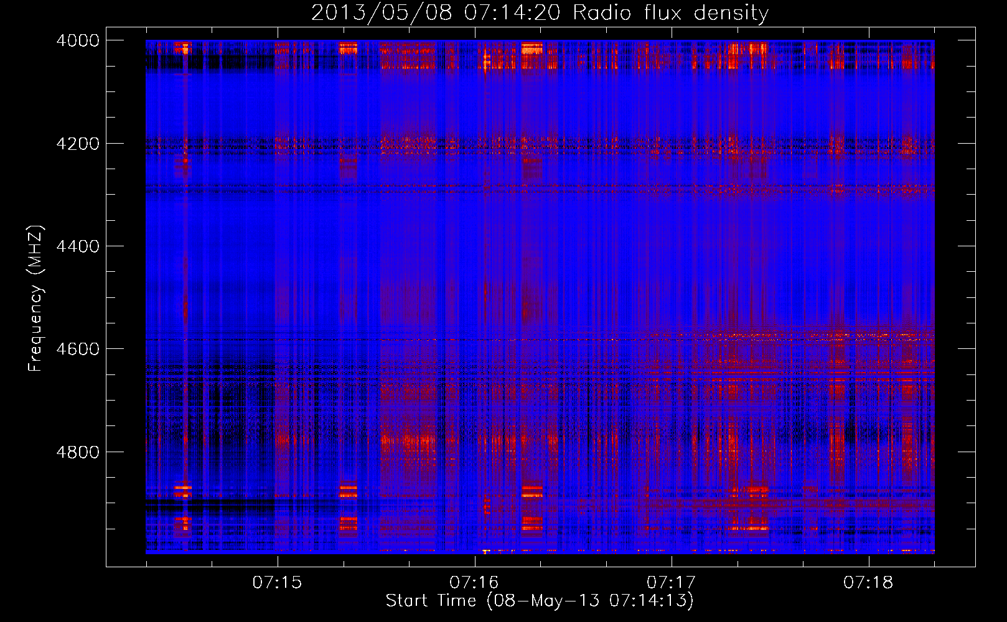Click the plot title "2013/05/08 07:14:20 Radio flux density"
The width and height of the screenshot is (1007, 622).
540,12
